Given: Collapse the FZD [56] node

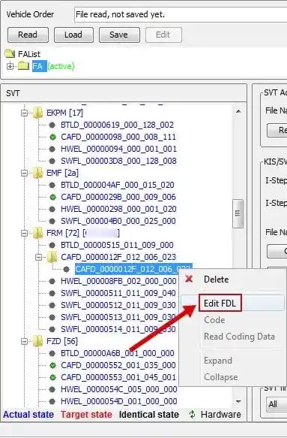Looking at the screenshot, I should (24, 341).
